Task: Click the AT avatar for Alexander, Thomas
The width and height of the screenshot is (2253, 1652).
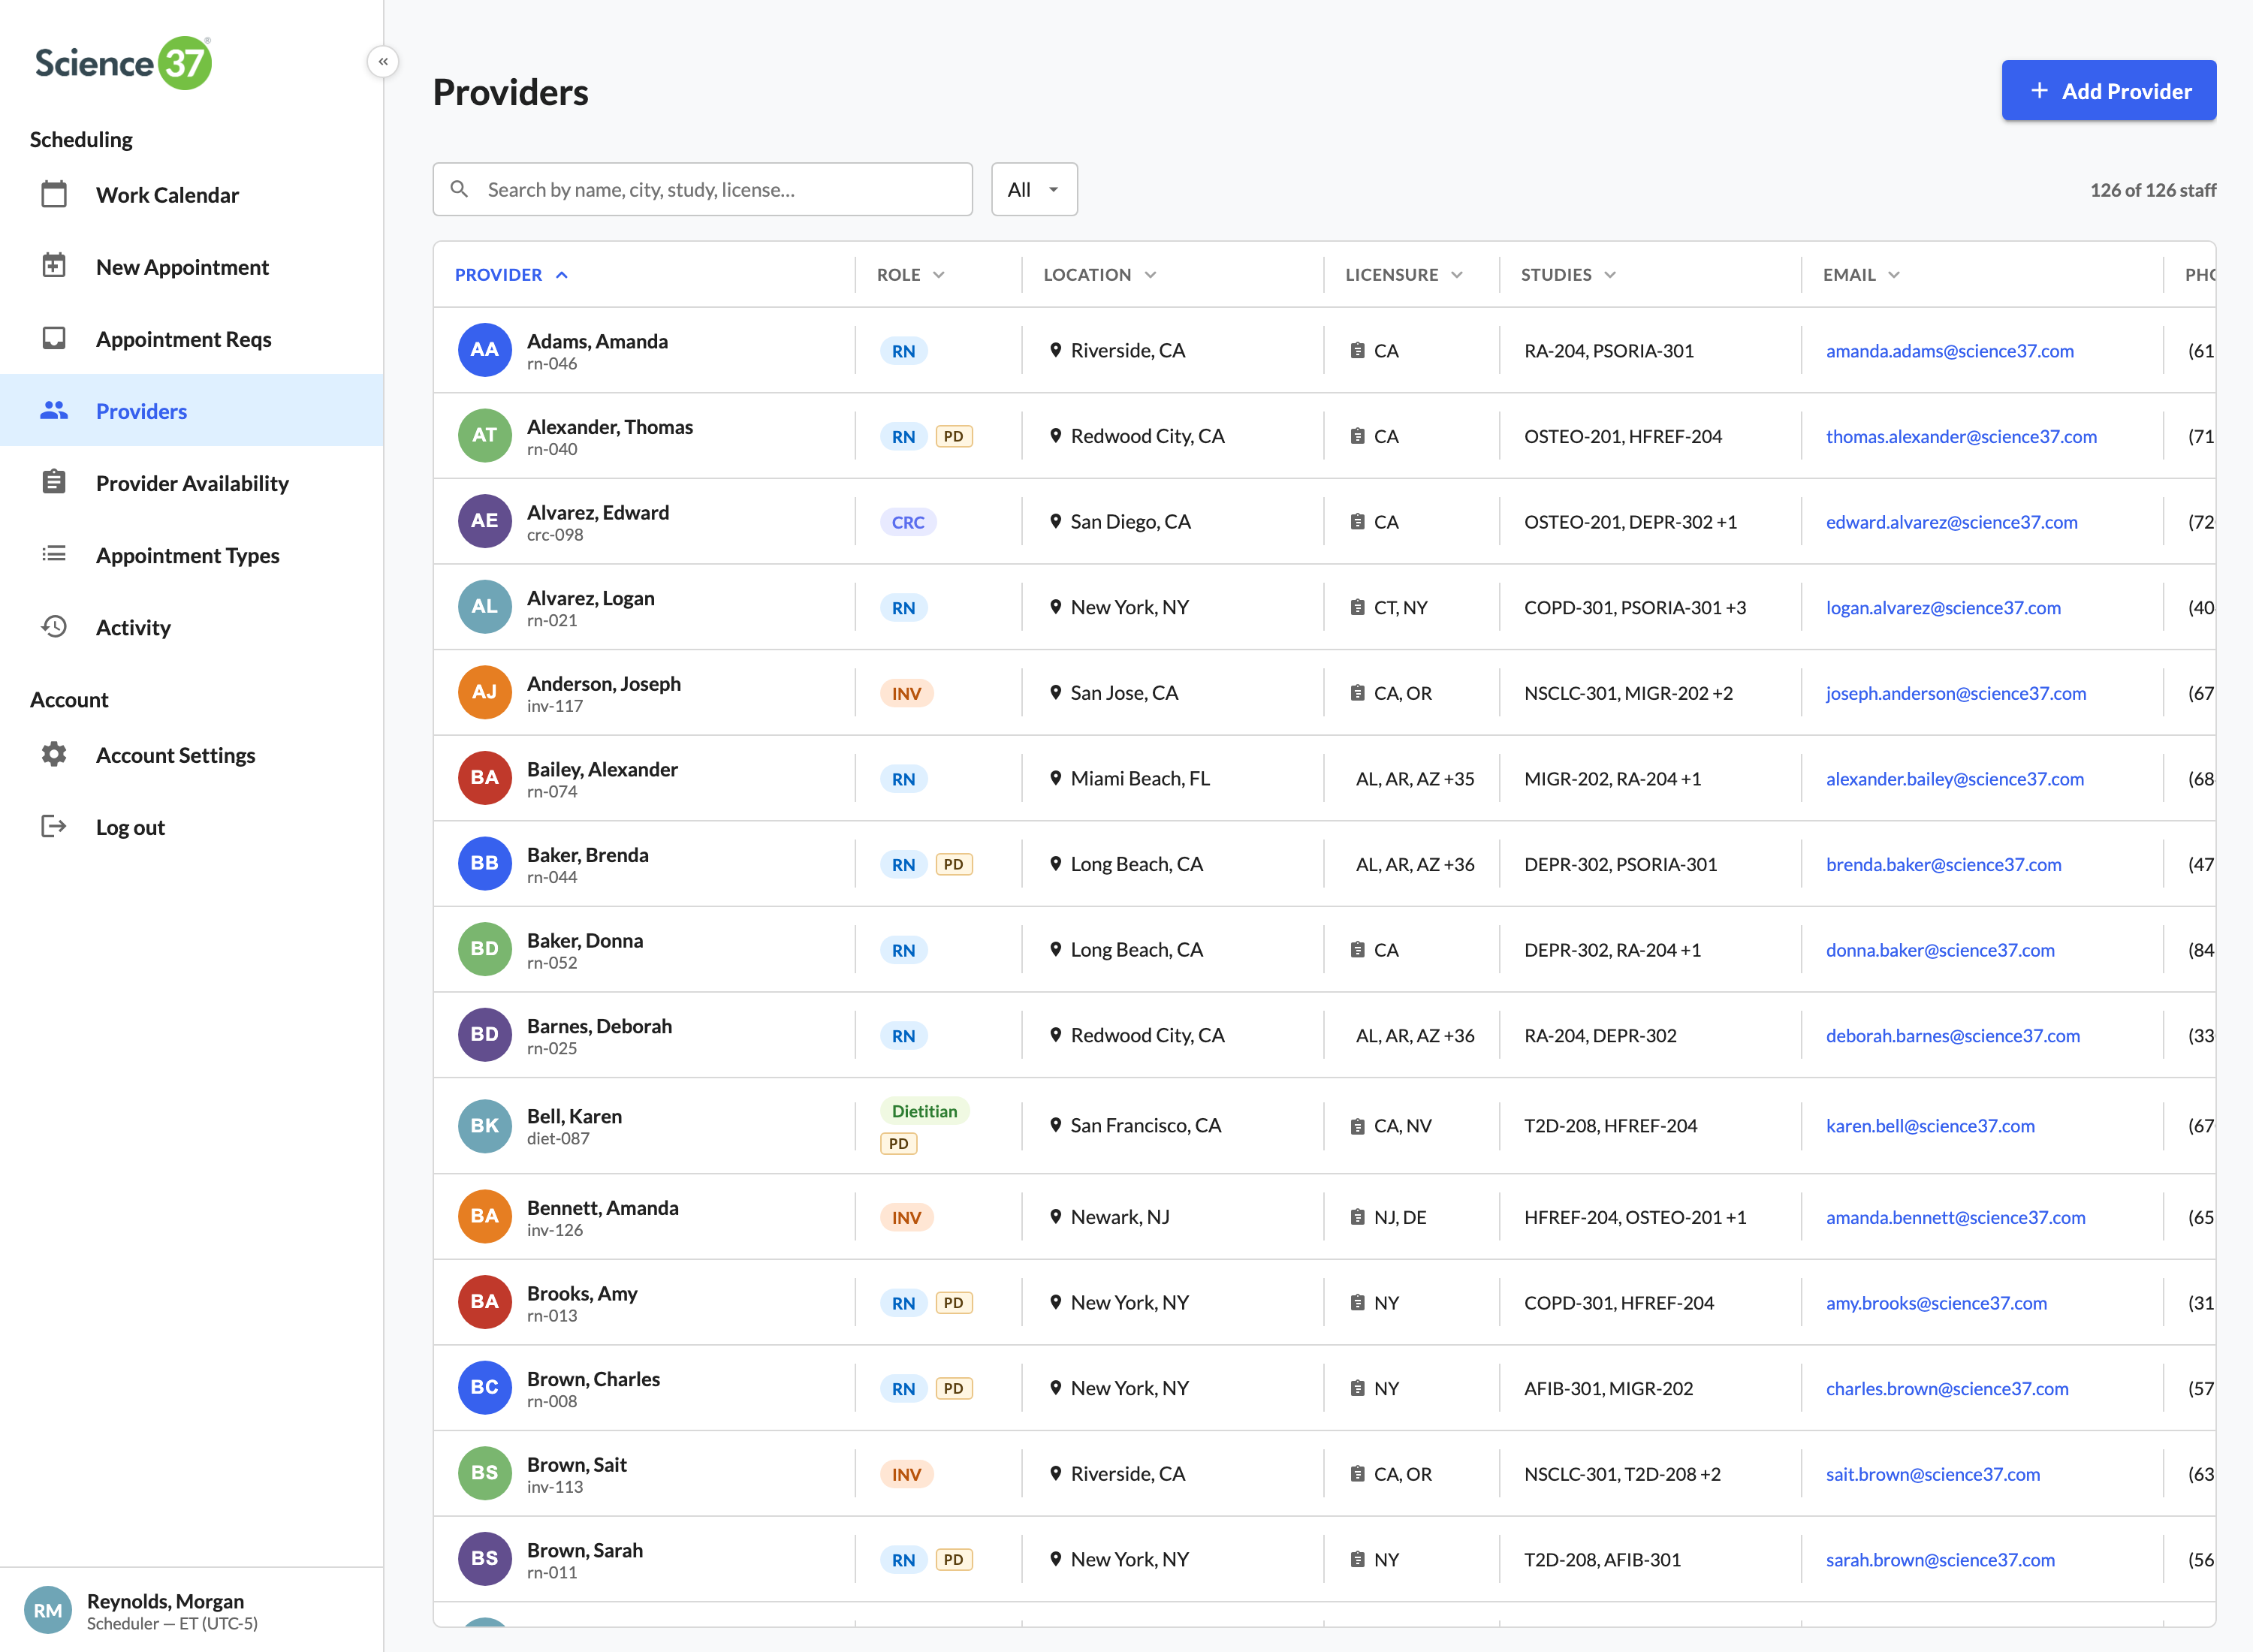Action: (485, 435)
